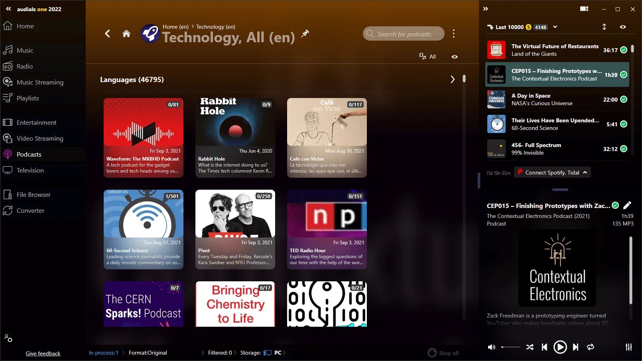Open Music Streaming section

[x=43, y=82]
